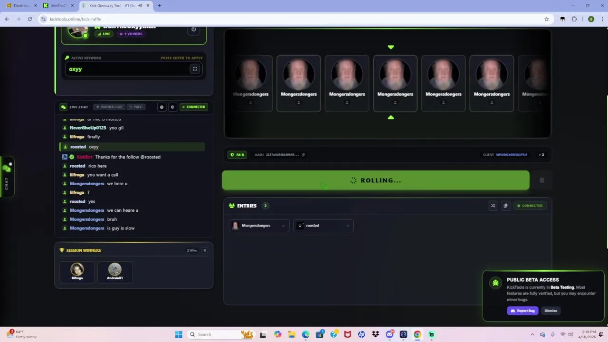Click the clock icon in the Live Chat header
Viewport: 608px width, 342px height.
[161, 107]
